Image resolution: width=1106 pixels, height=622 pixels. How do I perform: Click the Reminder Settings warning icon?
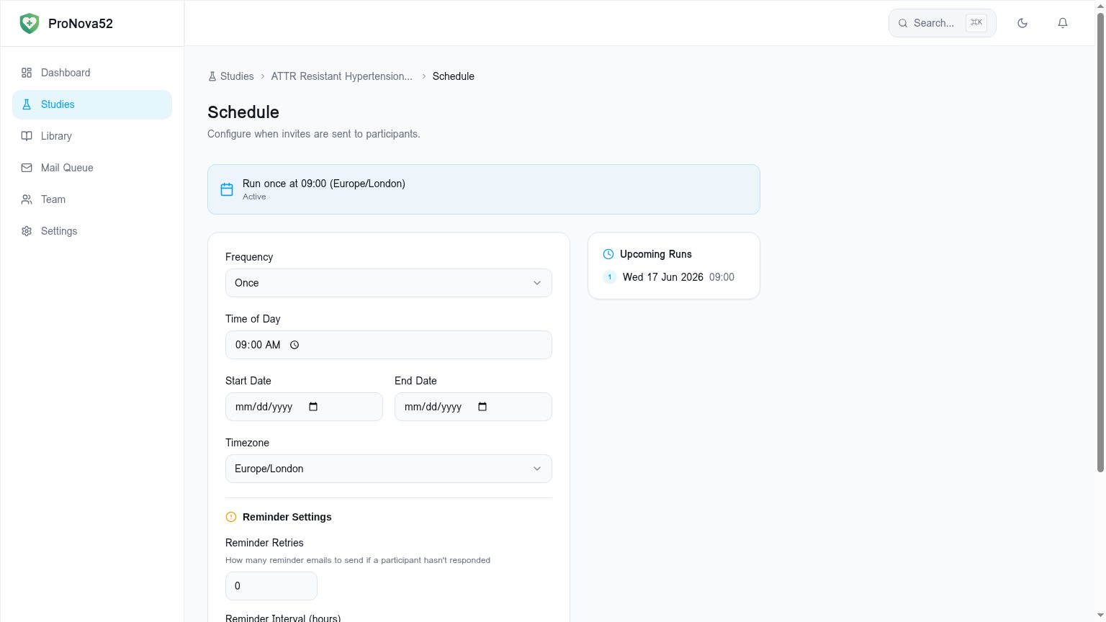coord(231,517)
